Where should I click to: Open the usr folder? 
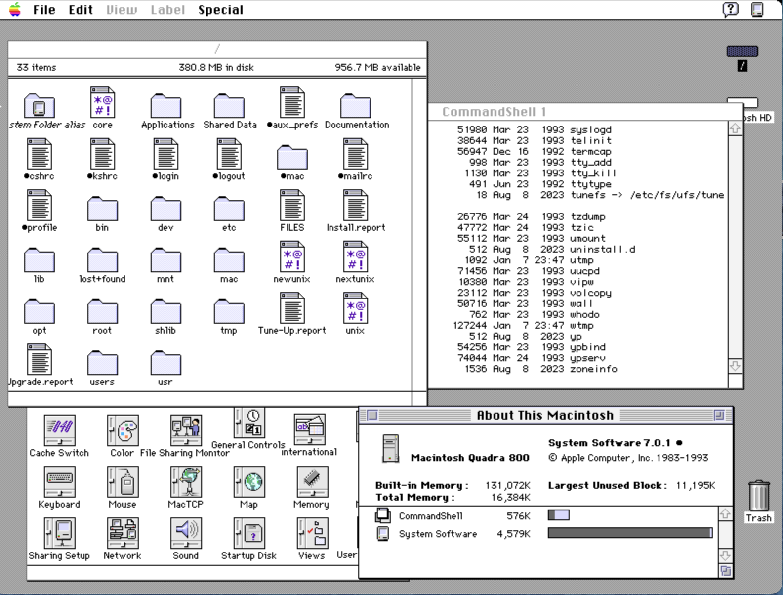(166, 362)
